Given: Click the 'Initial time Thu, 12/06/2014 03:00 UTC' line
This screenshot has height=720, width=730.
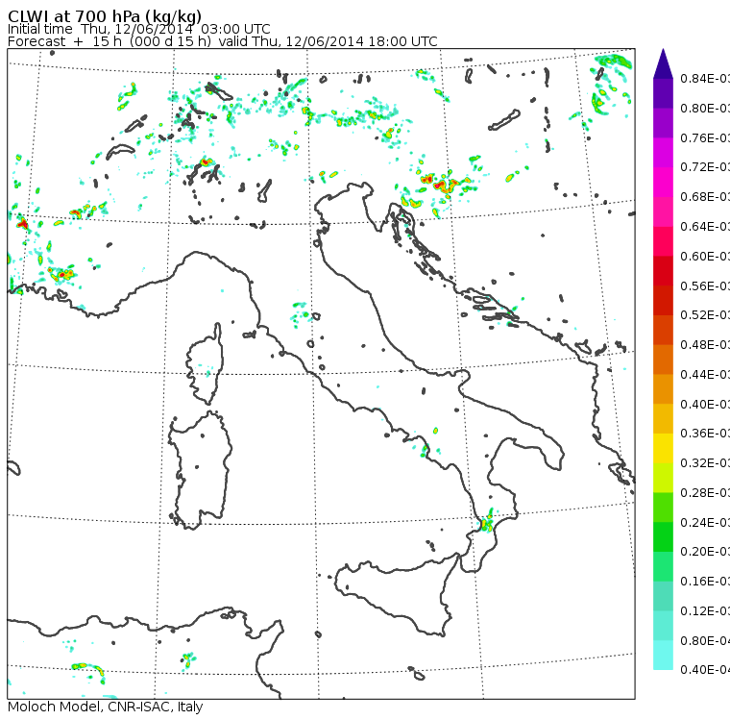Looking at the screenshot, I should click(x=138, y=29).
